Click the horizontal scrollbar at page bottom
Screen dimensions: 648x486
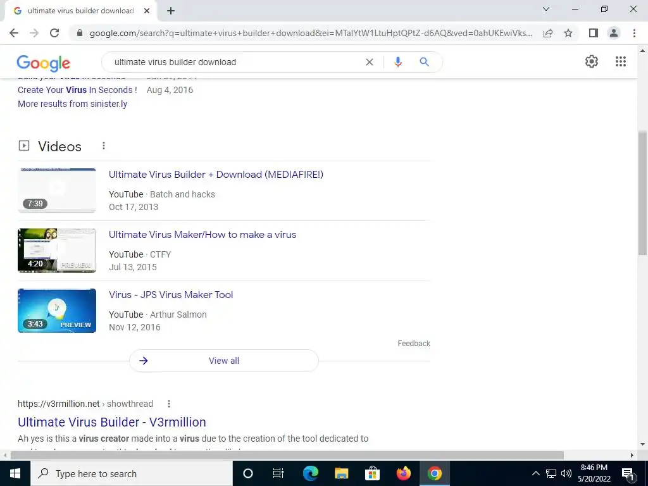(x=287, y=456)
